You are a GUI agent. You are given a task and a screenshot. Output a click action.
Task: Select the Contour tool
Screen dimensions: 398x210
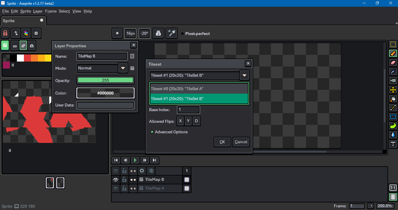[393, 126]
